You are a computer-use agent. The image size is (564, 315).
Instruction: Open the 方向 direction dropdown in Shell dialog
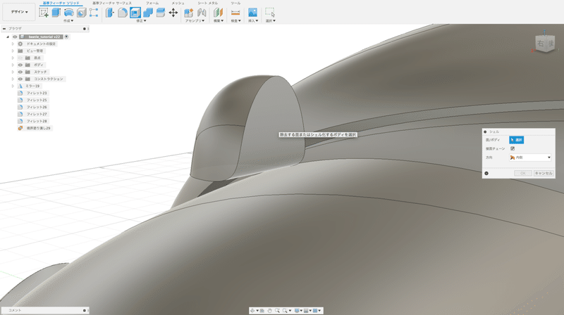click(530, 157)
